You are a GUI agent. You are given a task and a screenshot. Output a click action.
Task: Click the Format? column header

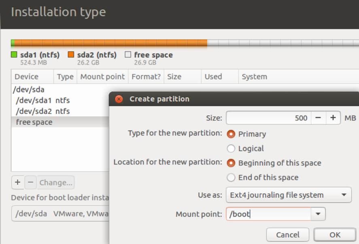146,76
